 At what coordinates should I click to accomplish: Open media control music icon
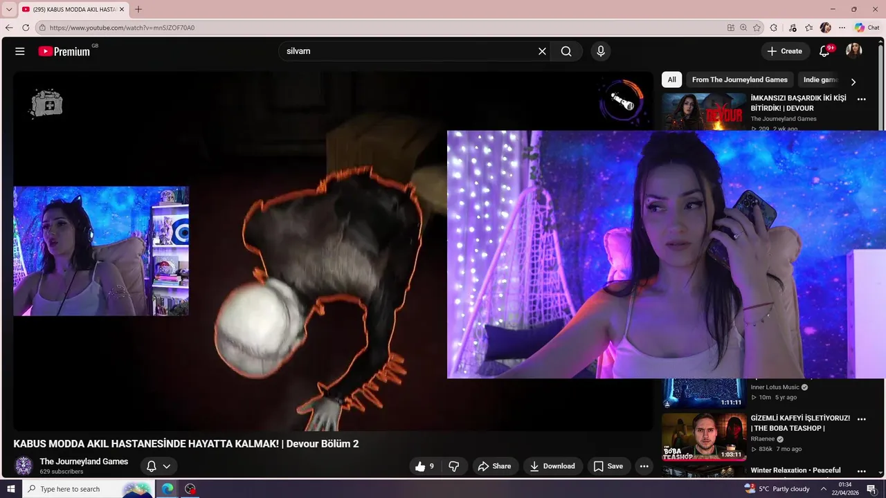click(x=791, y=28)
